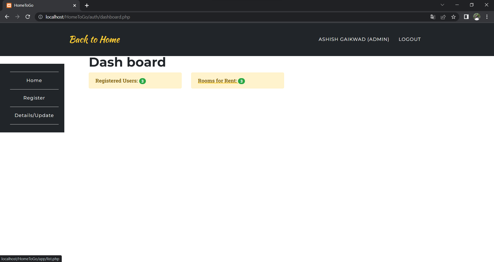Click the bookmark star icon
The image size is (494, 262).
click(x=454, y=17)
